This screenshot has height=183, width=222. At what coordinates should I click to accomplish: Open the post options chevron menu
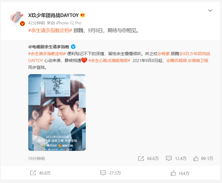tap(210, 10)
